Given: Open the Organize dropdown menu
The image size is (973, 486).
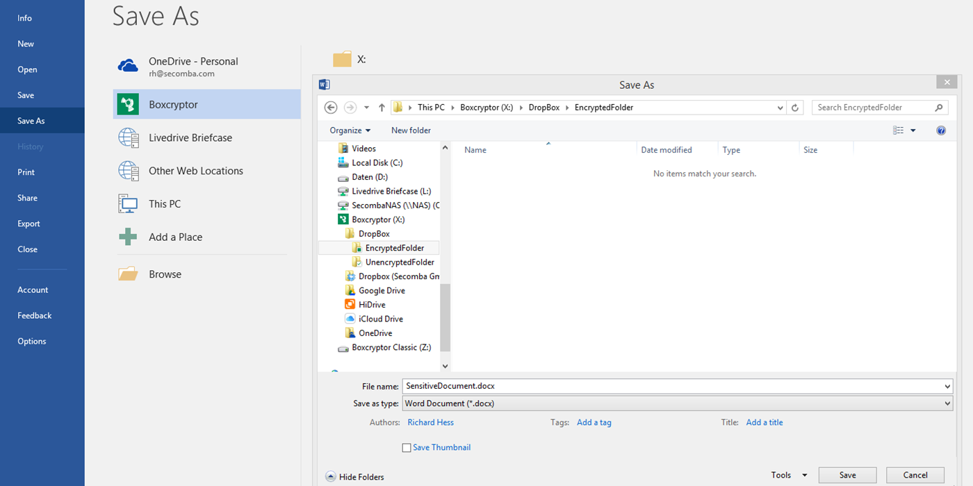Looking at the screenshot, I should point(350,131).
